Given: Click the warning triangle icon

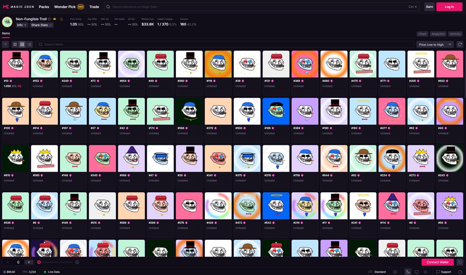Looking at the screenshot, I should click(x=61, y=19).
